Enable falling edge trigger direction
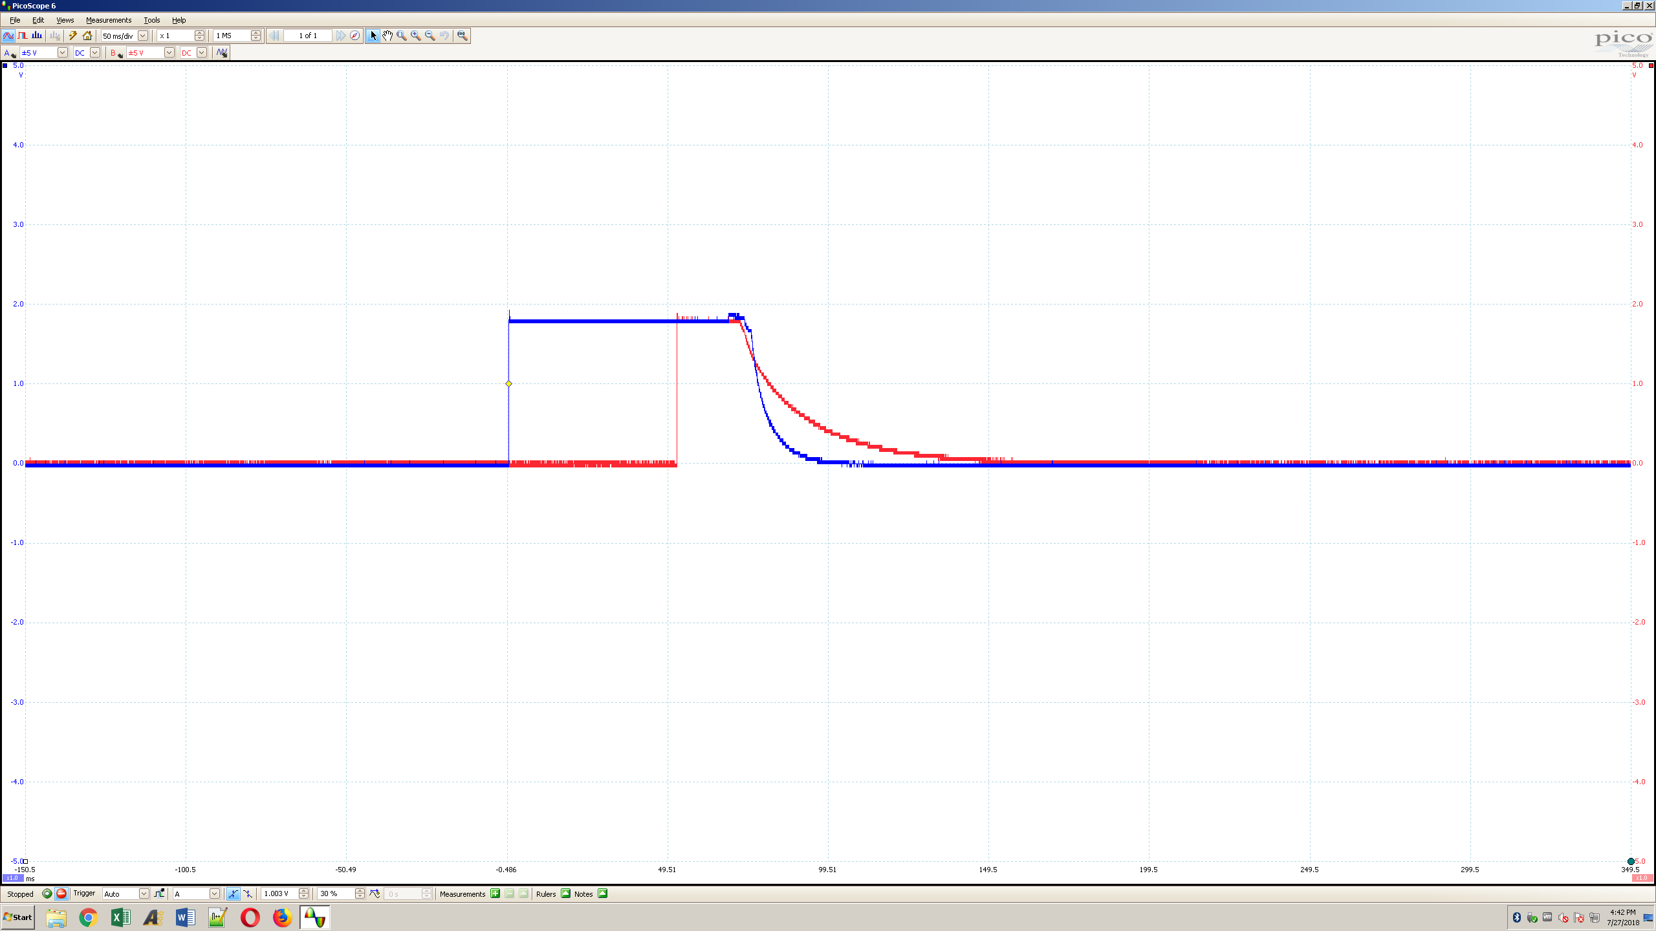This screenshot has height=931, width=1656. (248, 894)
